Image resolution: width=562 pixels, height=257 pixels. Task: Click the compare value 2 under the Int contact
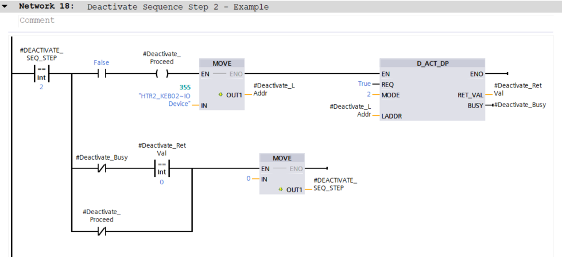coord(41,87)
